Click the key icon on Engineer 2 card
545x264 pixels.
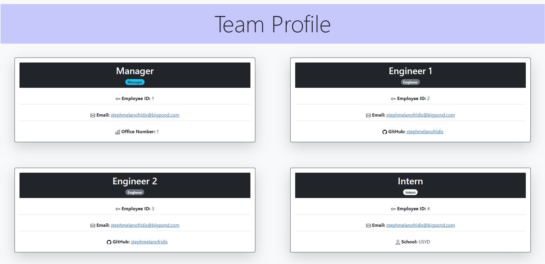point(117,209)
